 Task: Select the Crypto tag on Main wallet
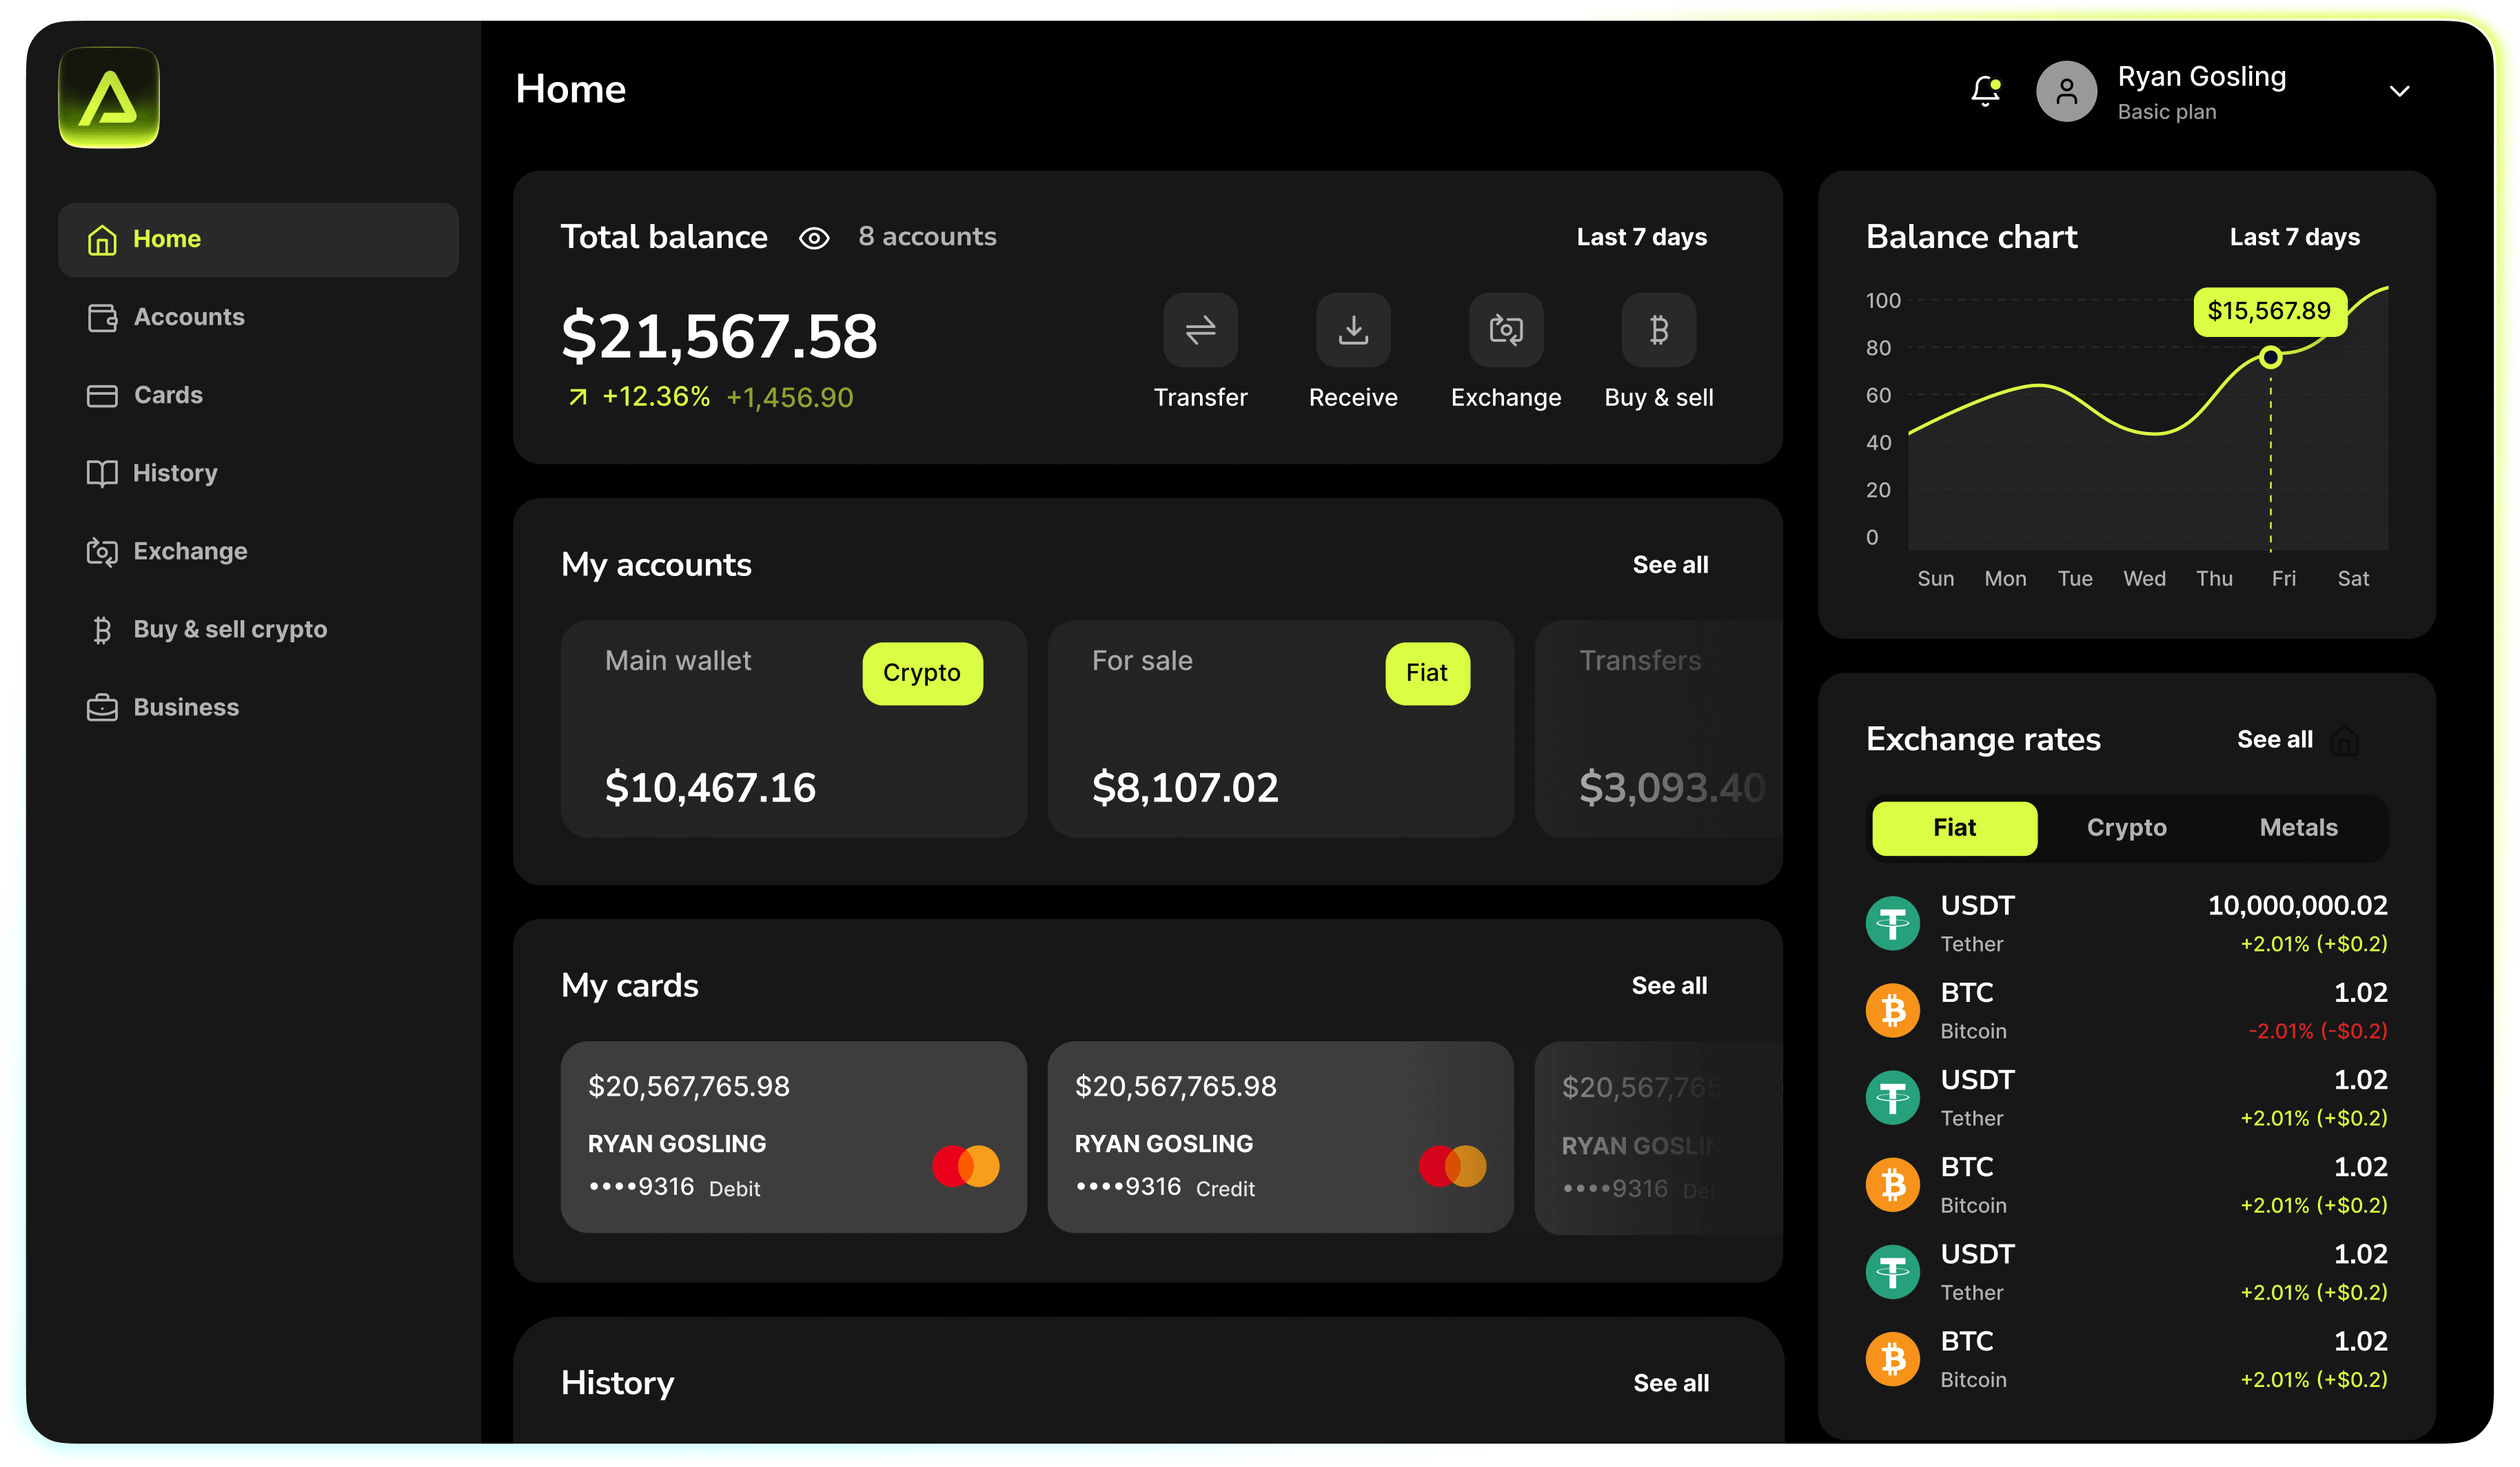(x=922, y=672)
